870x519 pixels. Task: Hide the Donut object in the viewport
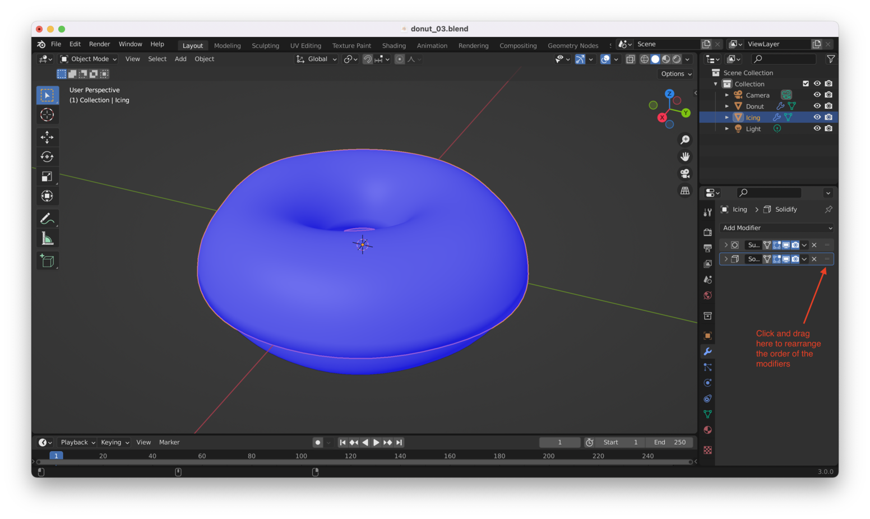click(817, 105)
